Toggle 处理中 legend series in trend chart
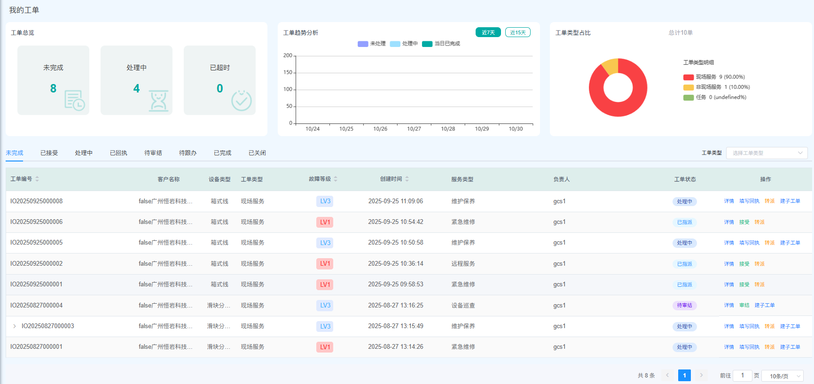Image resolution: width=814 pixels, height=384 pixels. click(403, 44)
